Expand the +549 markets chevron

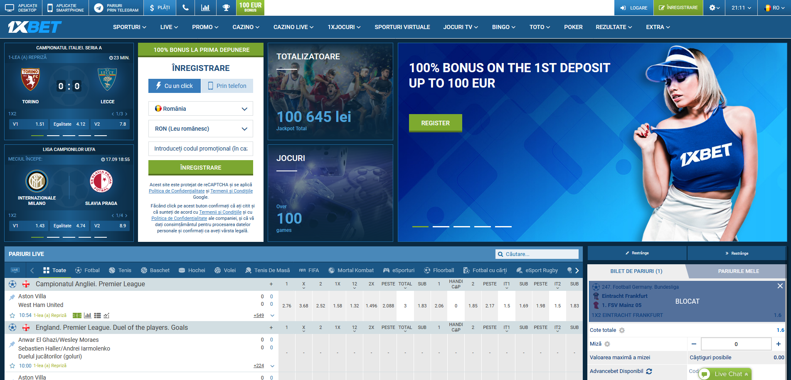coord(272,316)
